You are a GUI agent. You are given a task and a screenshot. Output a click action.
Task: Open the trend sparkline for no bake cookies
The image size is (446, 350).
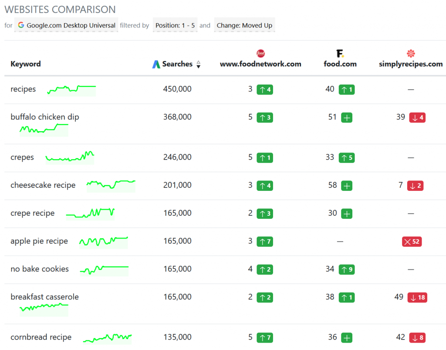click(x=104, y=270)
